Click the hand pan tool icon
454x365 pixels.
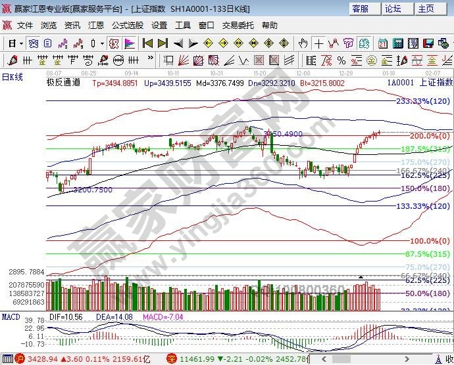click(303, 43)
